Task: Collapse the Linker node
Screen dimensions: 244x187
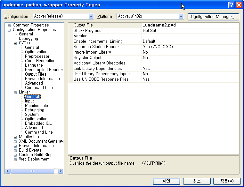Action: (x=15, y=93)
